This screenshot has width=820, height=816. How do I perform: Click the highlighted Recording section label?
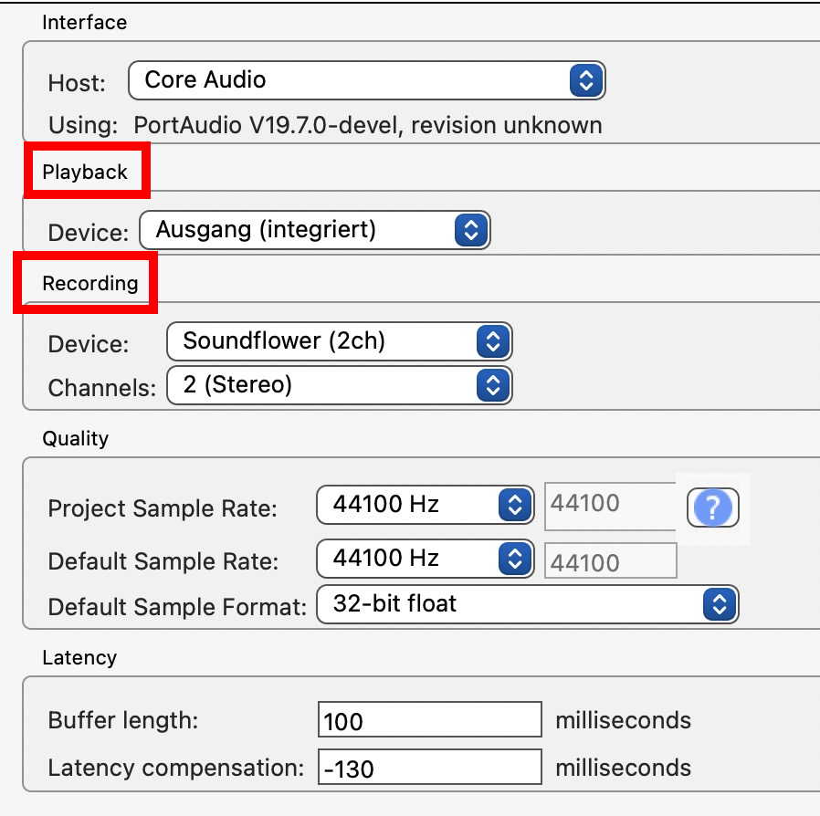click(90, 283)
